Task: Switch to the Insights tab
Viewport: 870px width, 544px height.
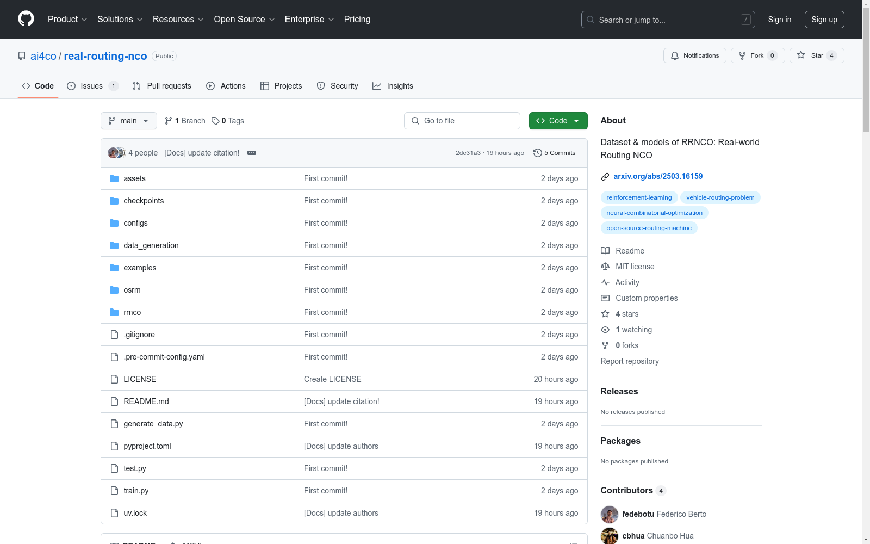Action: 393,86
